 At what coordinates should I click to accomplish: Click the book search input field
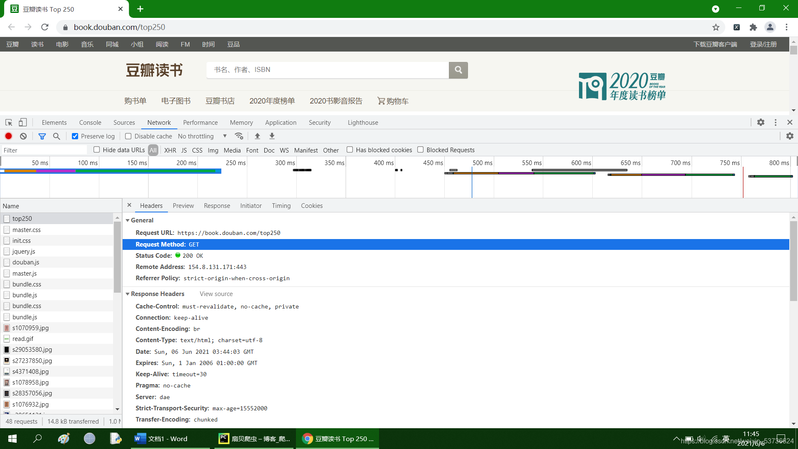coord(328,70)
